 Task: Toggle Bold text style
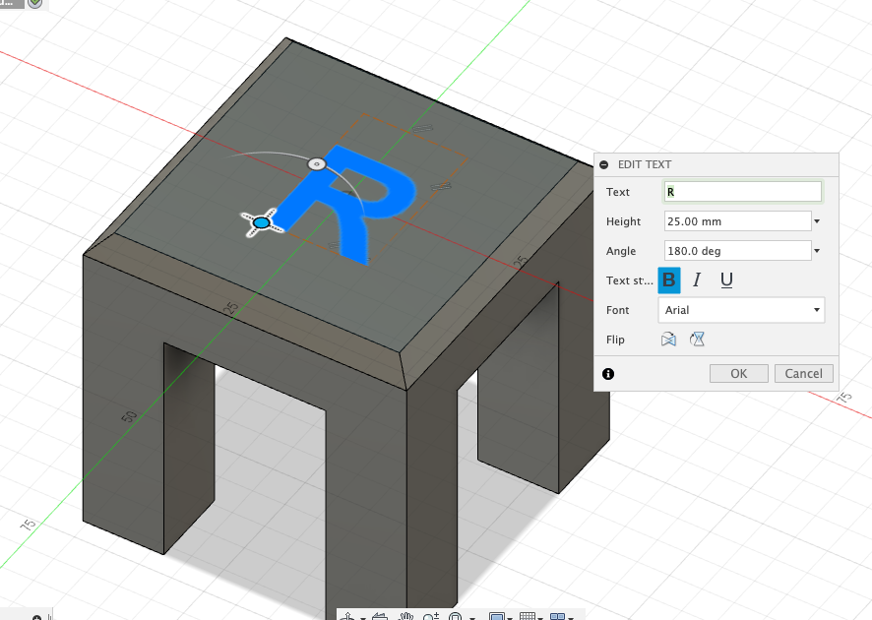(669, 280)
